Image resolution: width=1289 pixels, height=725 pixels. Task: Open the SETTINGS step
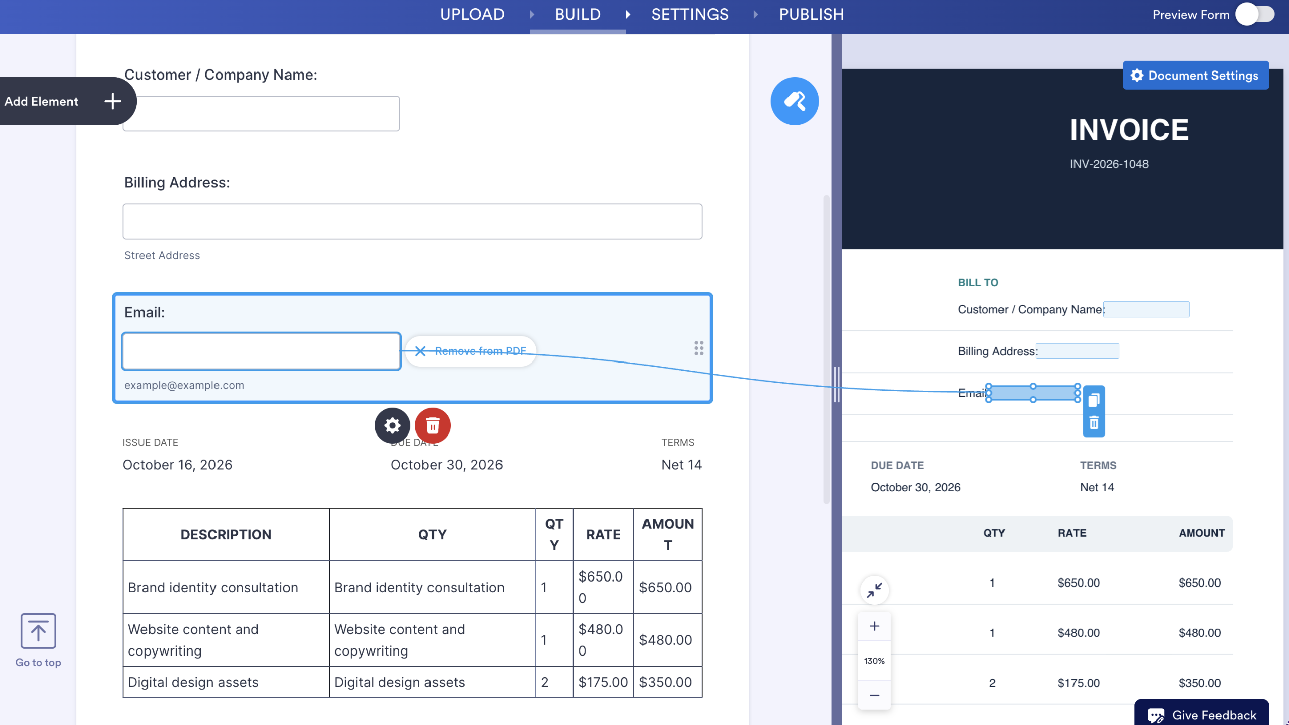tap(689, 14)
